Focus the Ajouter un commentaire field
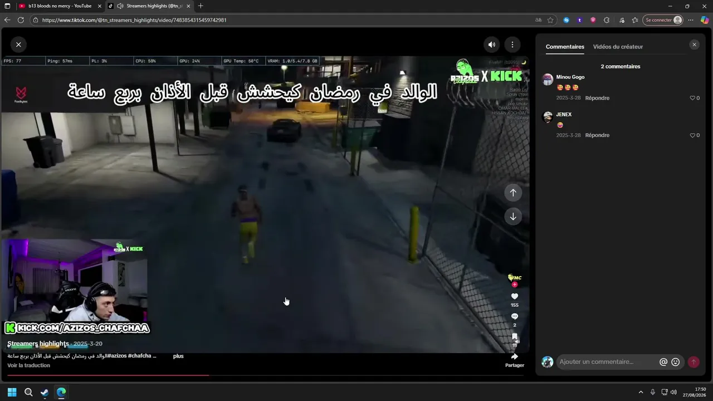This screenshot has height=401, width=713. [x=607, y=362]
